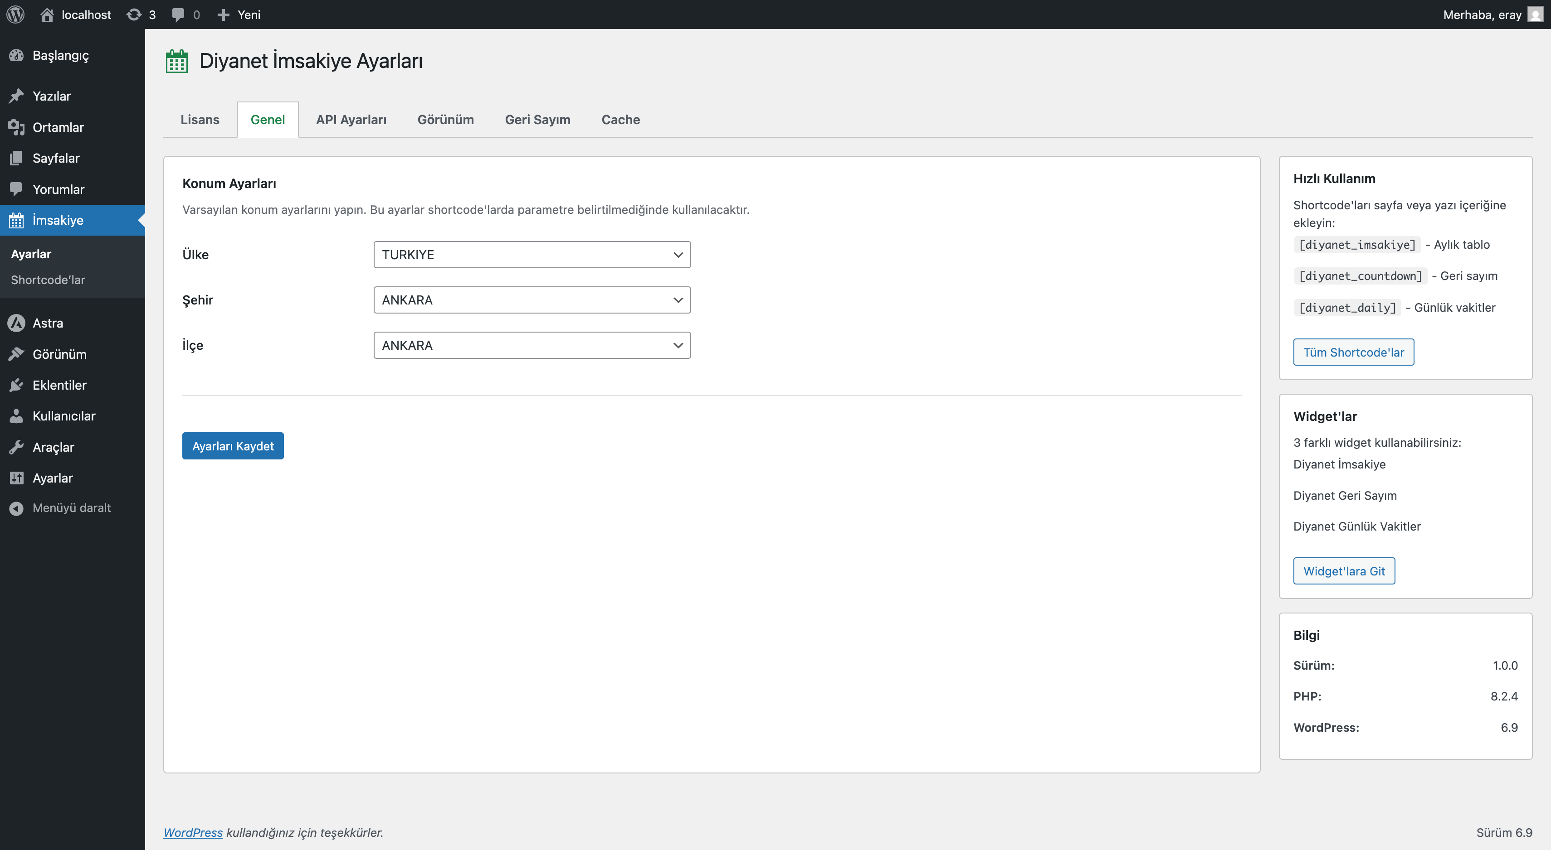Click the plus icon beside Yeni

pos(224,14)
